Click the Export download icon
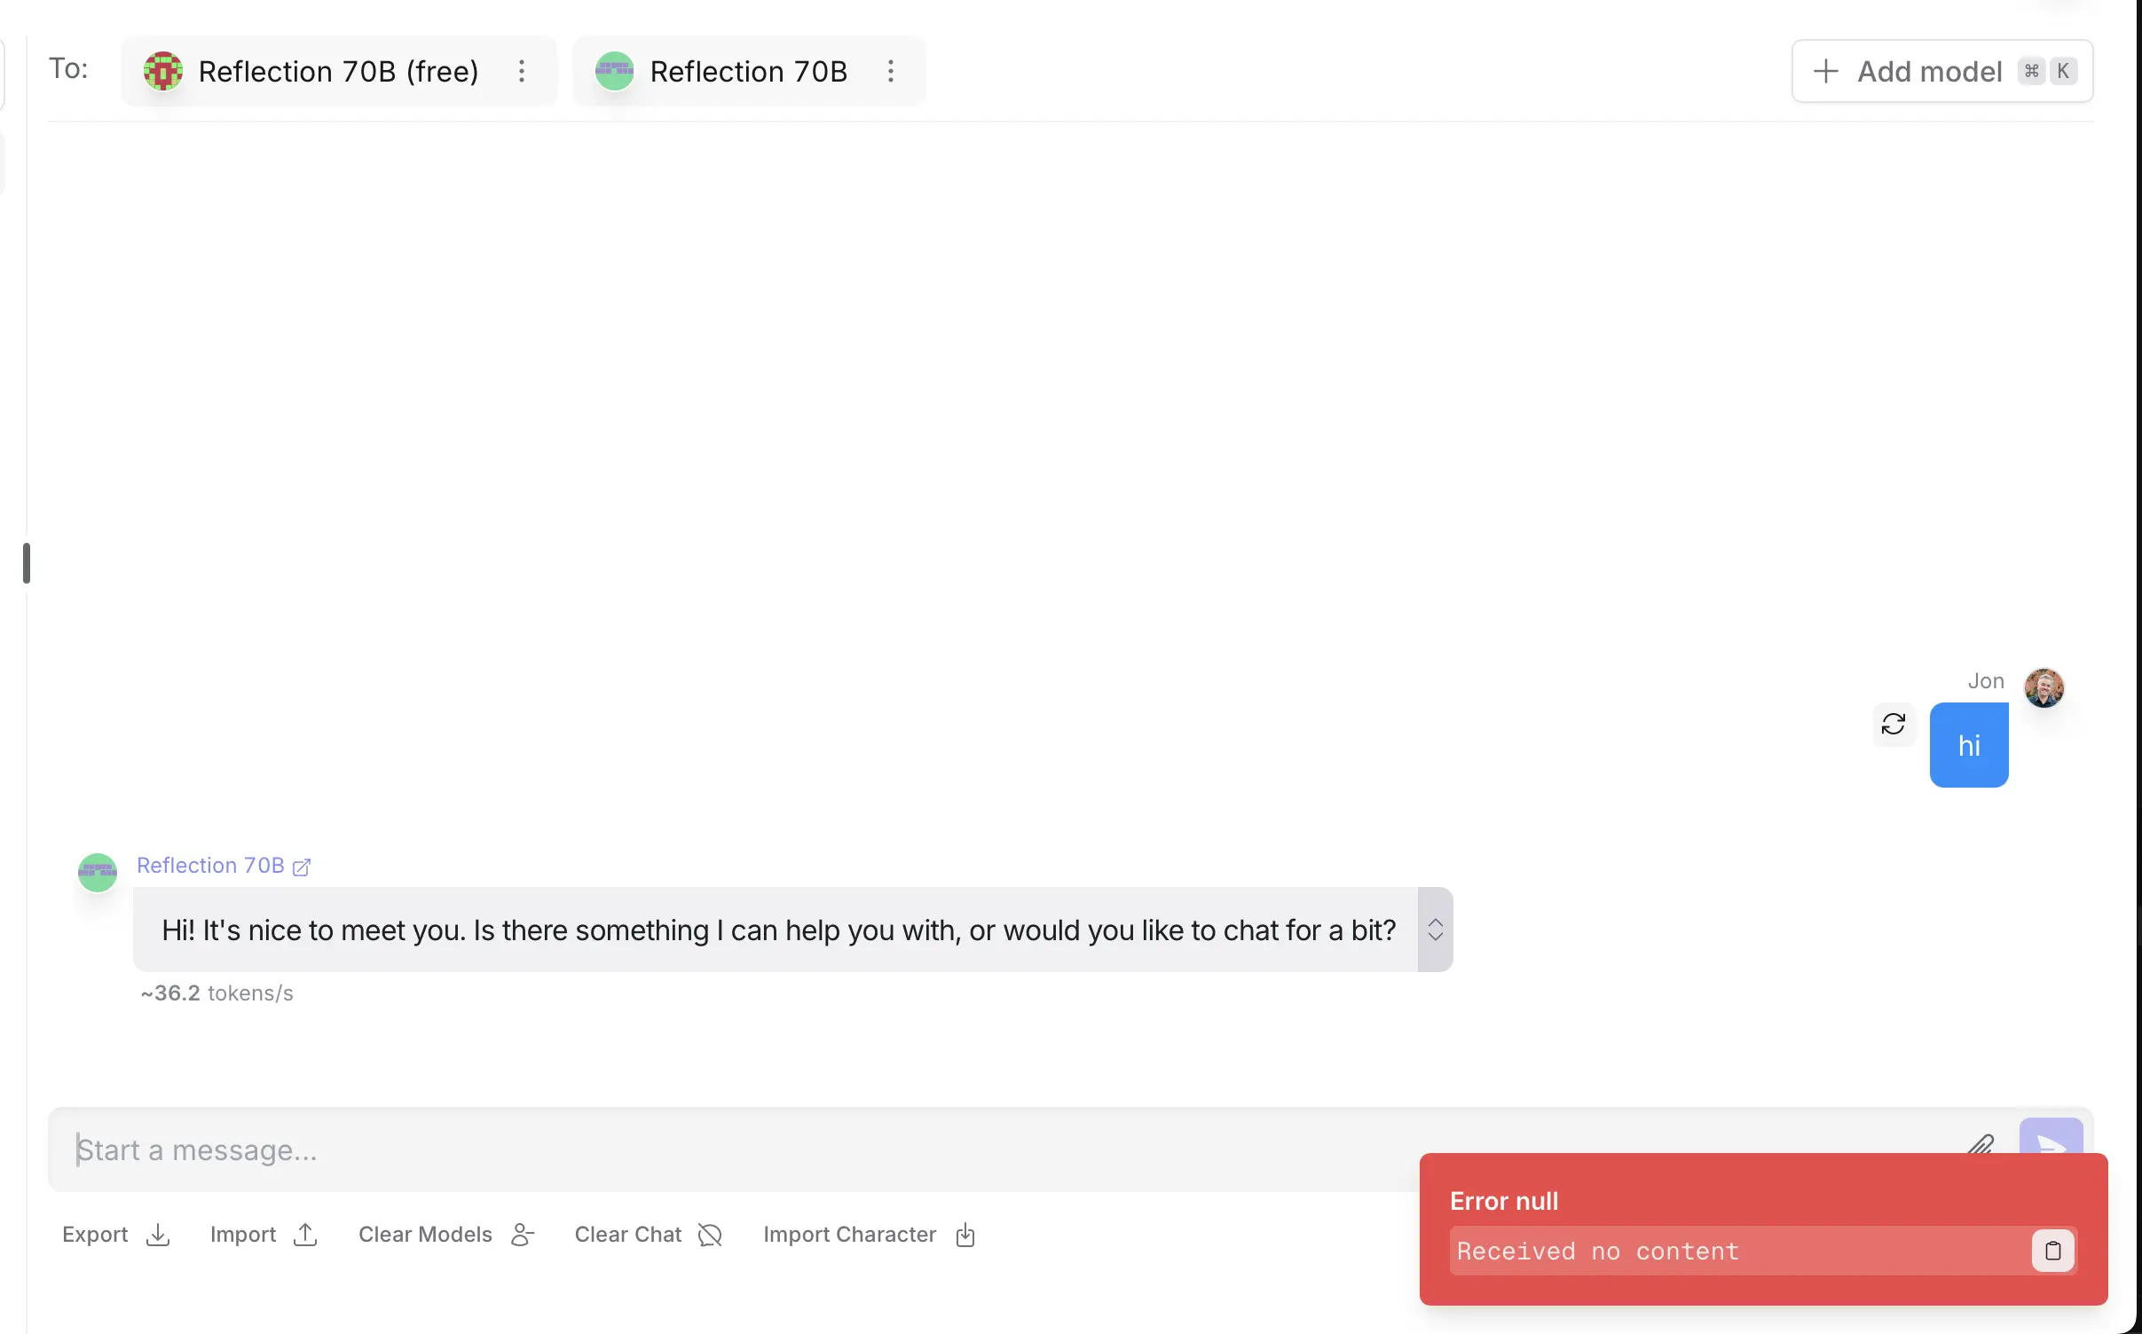The image size is (2142, 1334). tap(158, 1234)
